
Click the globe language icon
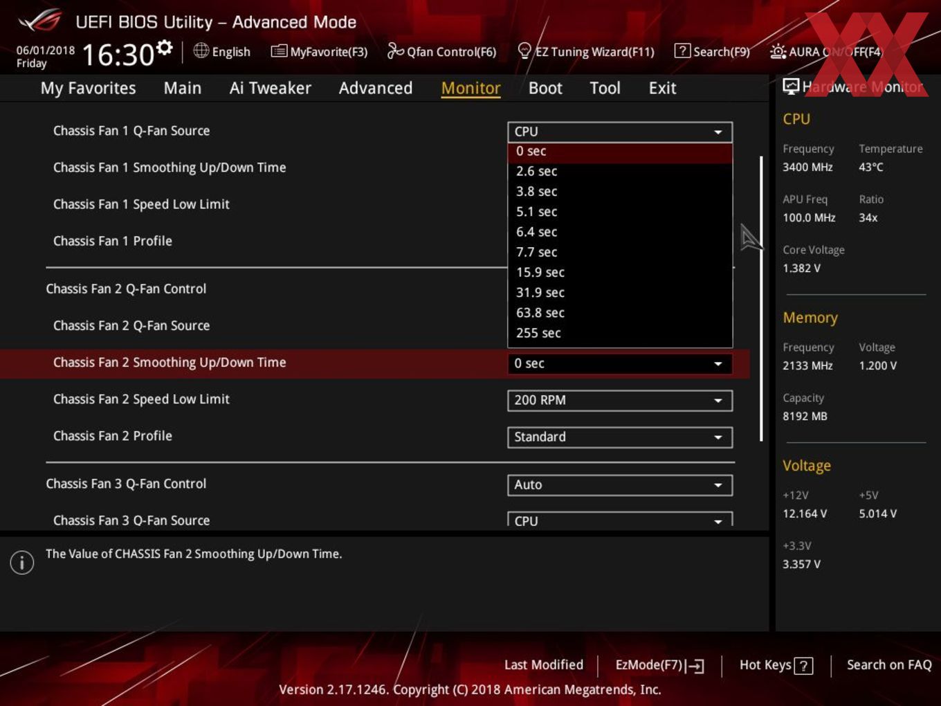pyautogui.click(x=201, y=51)
